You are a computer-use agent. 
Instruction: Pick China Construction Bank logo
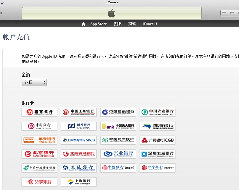point(118,112)
